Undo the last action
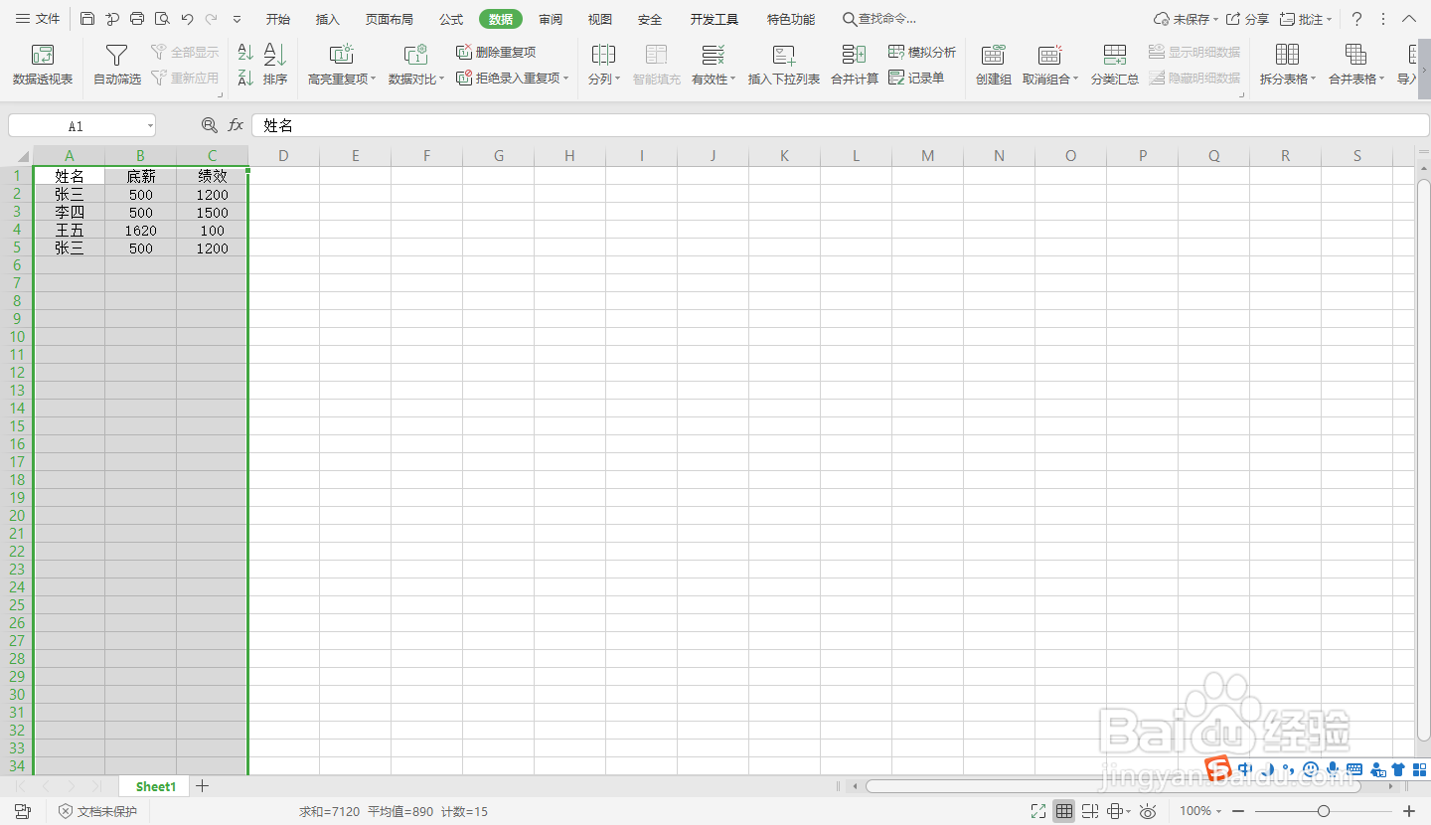Screen dimensions: 1431x825 [x=187, y=19]
